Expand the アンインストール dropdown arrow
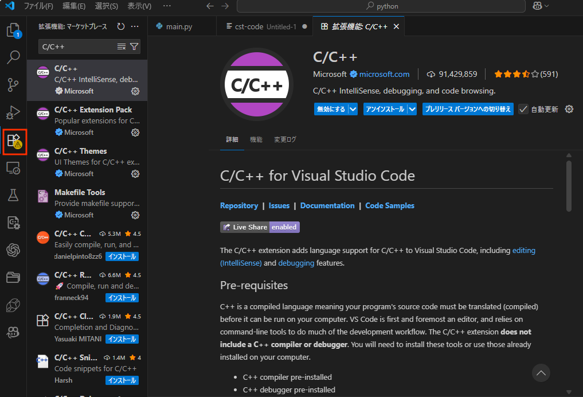The image size is (583, 397). 412,109
